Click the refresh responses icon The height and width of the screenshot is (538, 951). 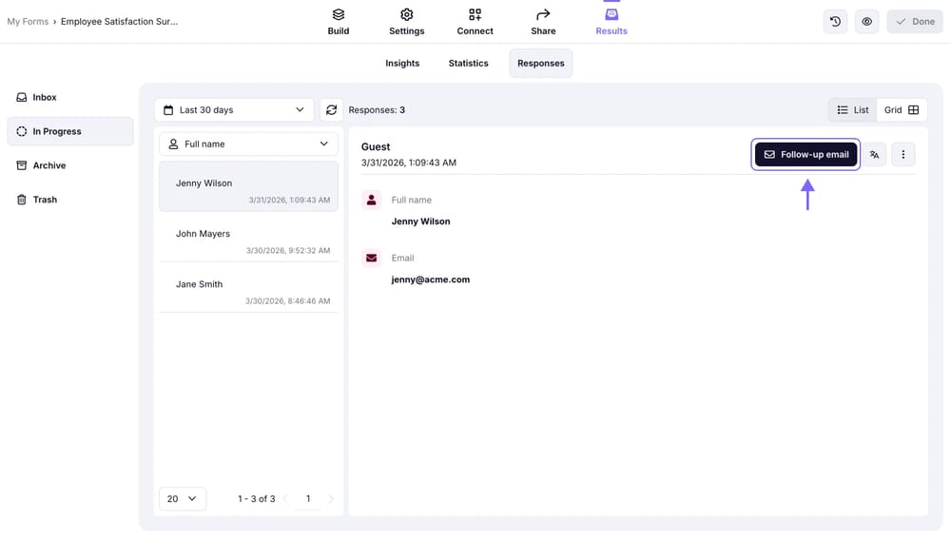pyautogui.click(x=331, y=110)
